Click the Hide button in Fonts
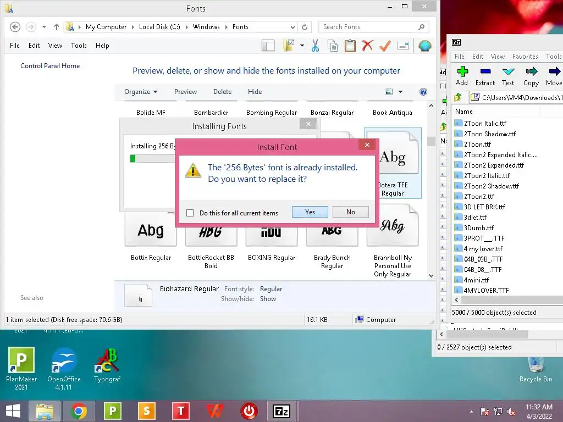Screen dimensions: 563x422 coord(255,92)
